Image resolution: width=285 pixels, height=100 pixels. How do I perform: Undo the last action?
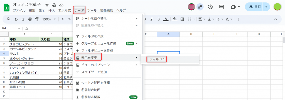pyautogui.click(x=16, y=19)
